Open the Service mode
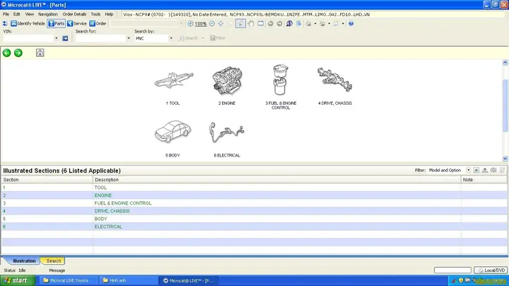The image size is (509, 286). click(x=76, y=23)
